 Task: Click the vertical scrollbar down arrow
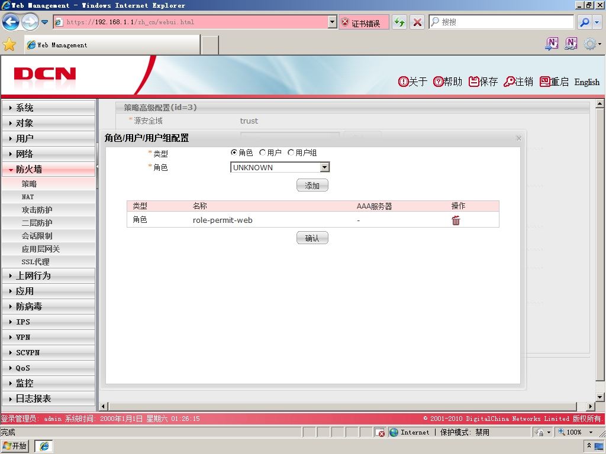point(599,397)
